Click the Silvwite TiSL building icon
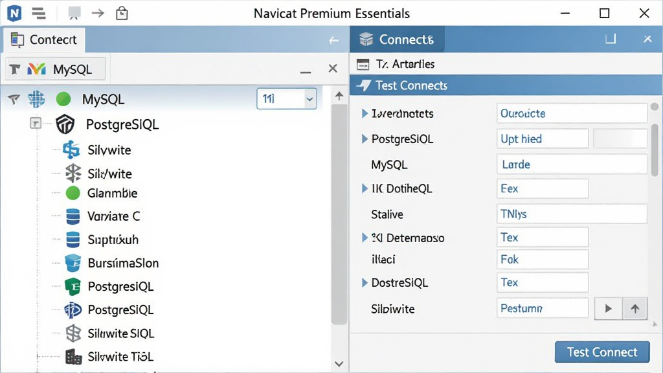The height and width of the screenshot is (373, 663). (x=74, y=357)
